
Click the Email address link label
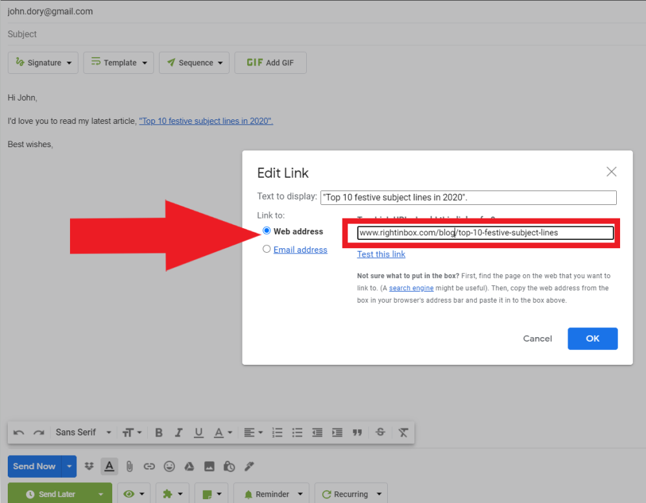pos(300,250)
